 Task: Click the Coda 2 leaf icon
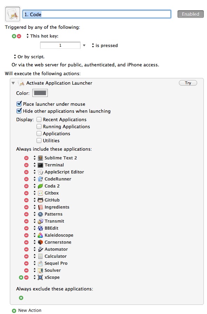click(40, 186)
